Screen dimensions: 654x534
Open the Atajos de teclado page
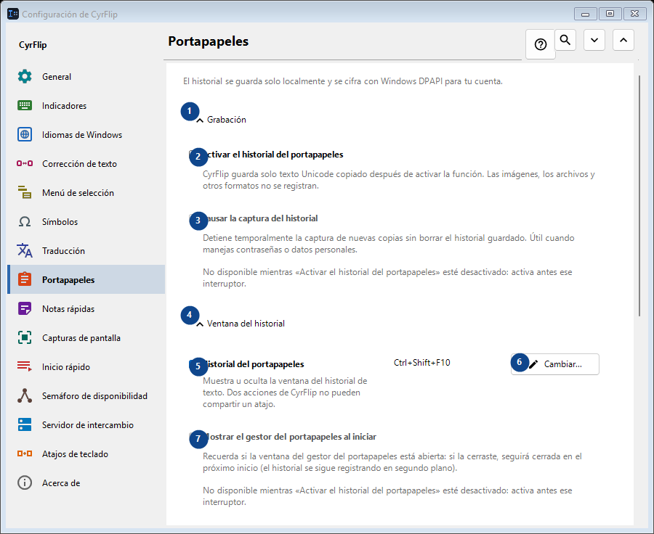86,453
